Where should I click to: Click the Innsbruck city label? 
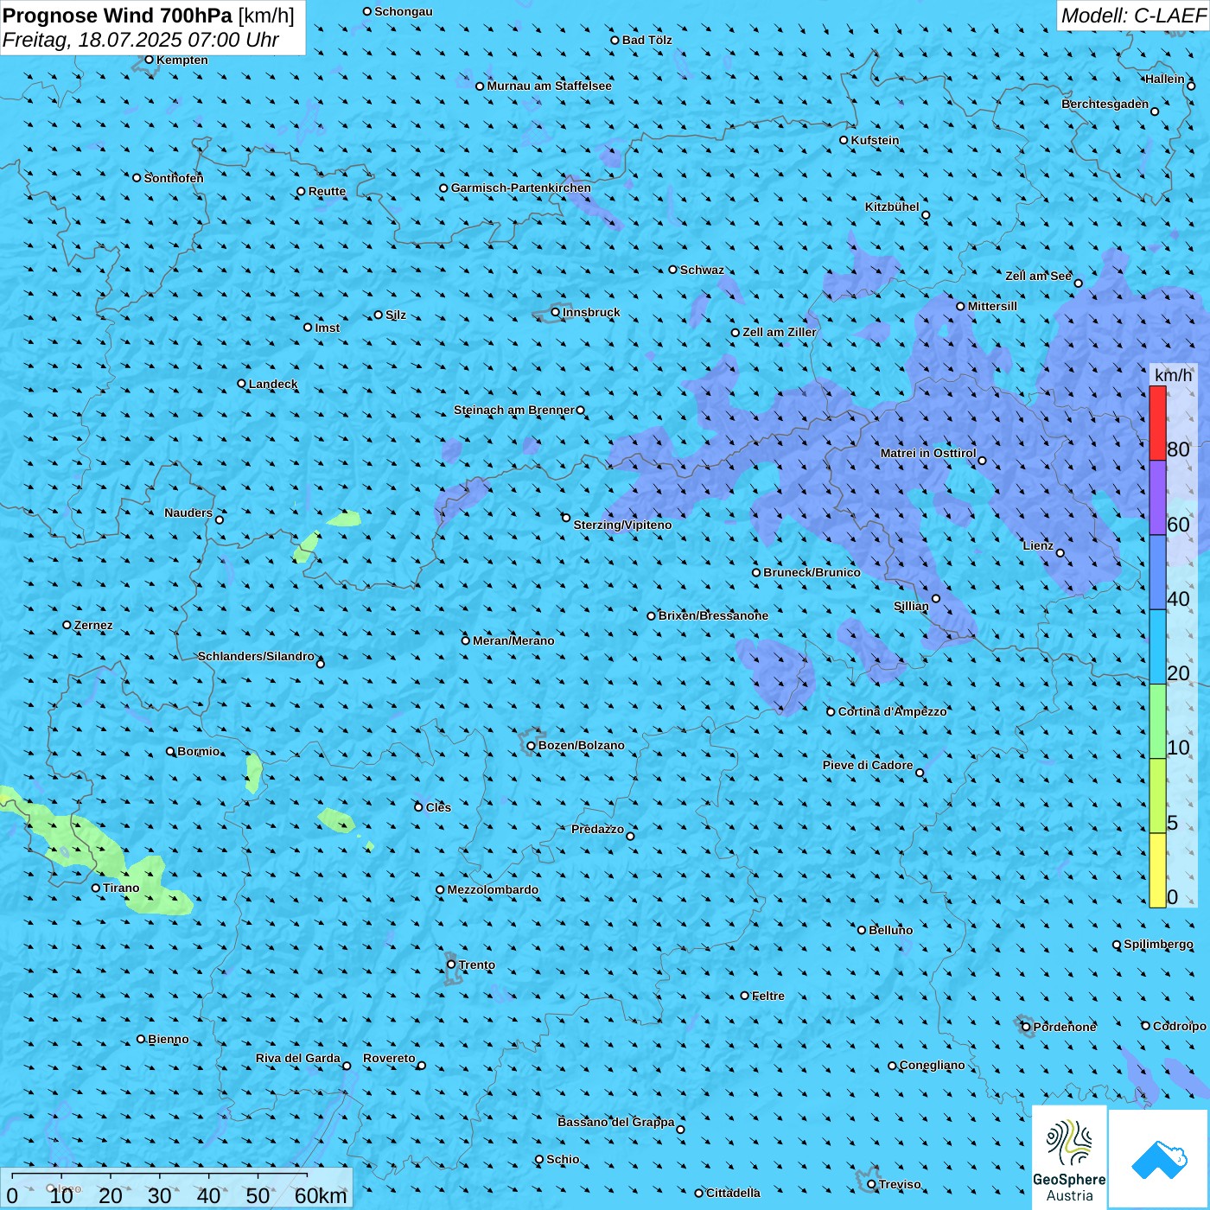tap(591, 312)
